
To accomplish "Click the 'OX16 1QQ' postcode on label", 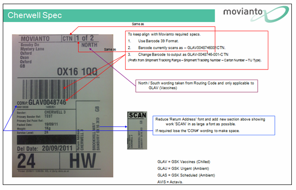I will [x=77, y=72].
